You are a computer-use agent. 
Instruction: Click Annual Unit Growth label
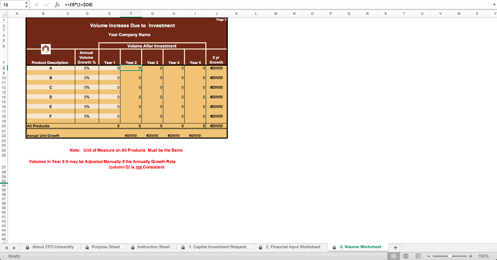pyautogui.click(x=43, y=136)
